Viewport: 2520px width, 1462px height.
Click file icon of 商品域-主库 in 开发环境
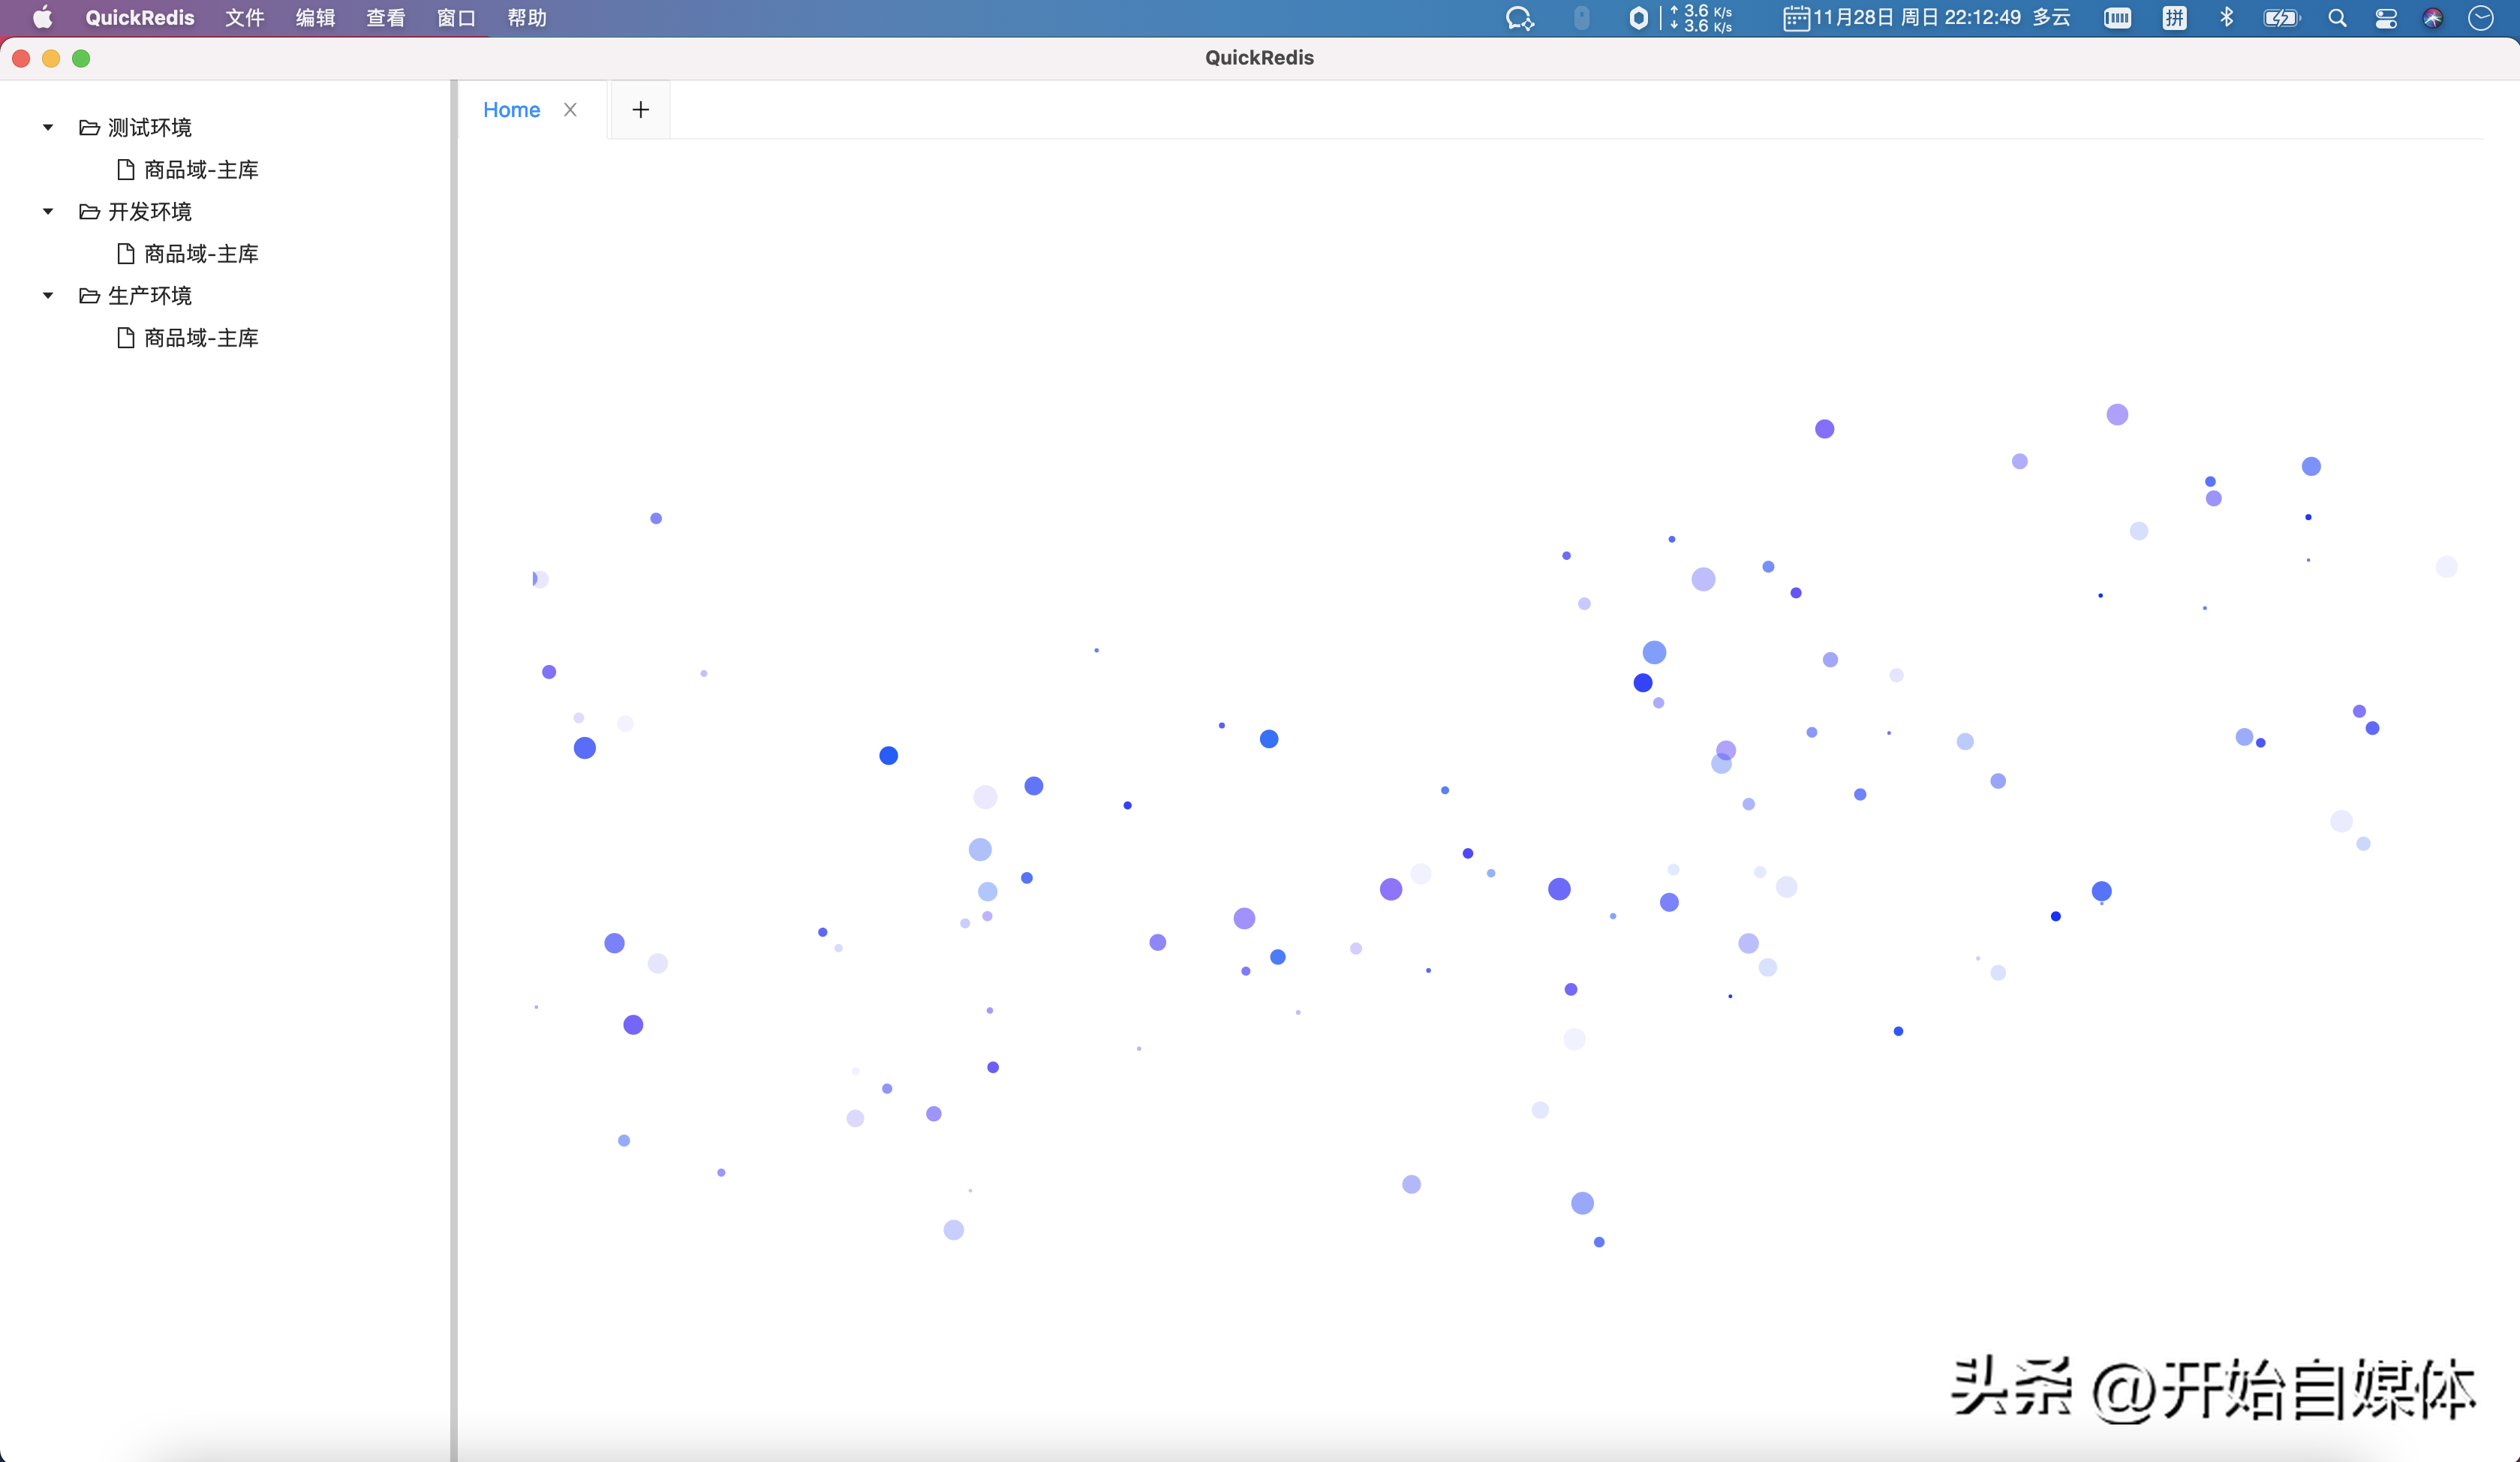pyautogui.click(x=126, y=253)
